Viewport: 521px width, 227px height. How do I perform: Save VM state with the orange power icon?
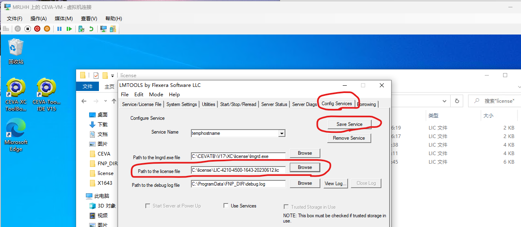47,29
